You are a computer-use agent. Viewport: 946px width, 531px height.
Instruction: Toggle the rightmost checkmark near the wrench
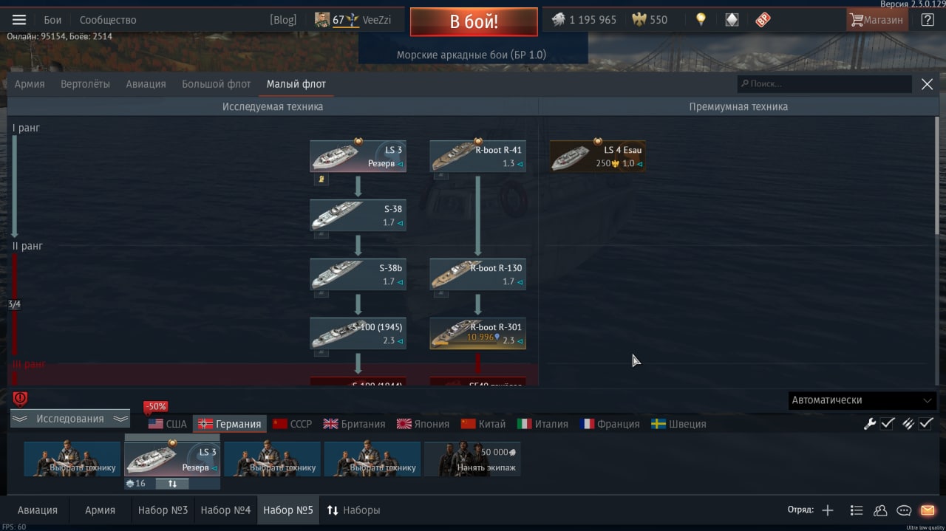[926, 423]
